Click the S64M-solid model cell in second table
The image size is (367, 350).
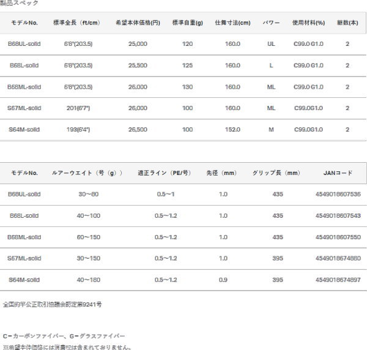[x=24, y=280]
